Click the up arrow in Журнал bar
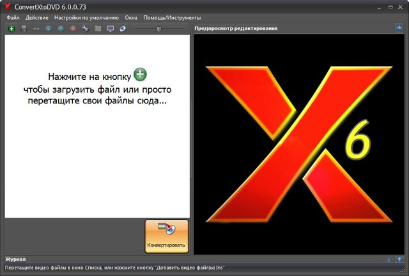The width and height of the screenshot is (409, 276). point(399,259)
